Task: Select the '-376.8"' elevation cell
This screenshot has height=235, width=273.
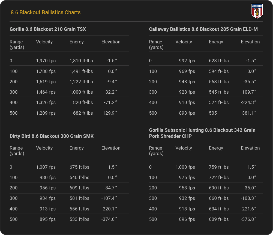Action: (248, 219)
